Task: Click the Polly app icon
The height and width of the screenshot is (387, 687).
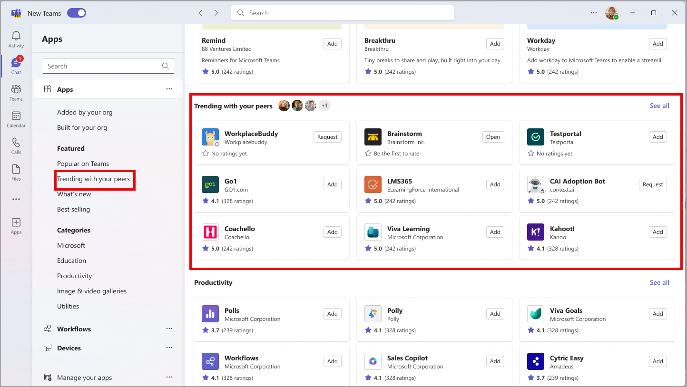Action: (x=373, y=314)
